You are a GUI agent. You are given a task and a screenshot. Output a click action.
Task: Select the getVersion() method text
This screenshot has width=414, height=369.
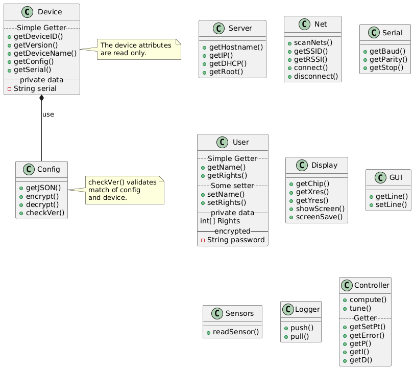pyautogui.click(x=36, y=45)
